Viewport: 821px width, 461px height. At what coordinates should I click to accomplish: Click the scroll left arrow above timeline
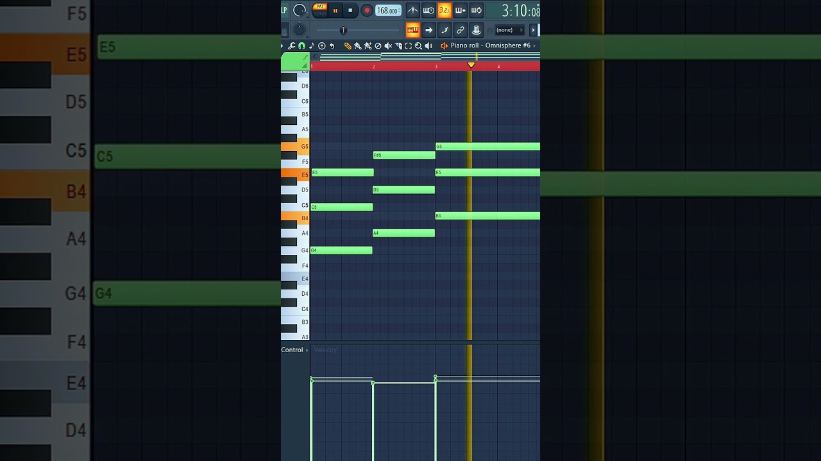(314, 56)
